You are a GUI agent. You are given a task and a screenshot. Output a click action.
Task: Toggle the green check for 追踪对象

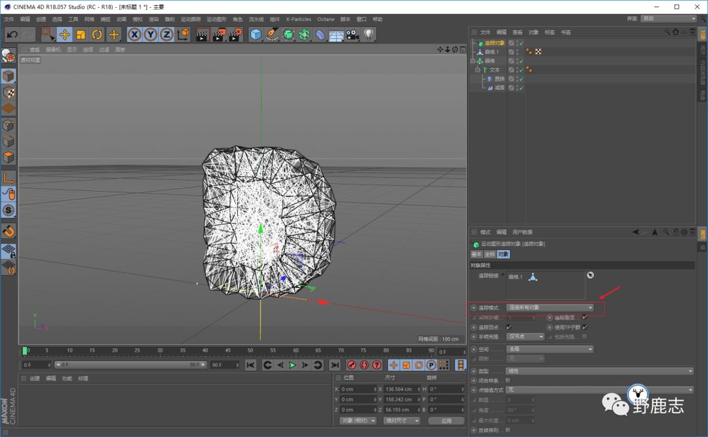point(521,43)
